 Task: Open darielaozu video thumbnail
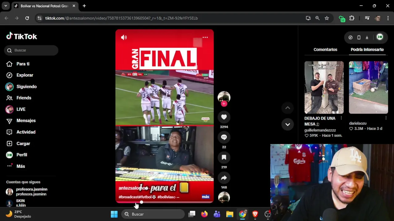pyautogui.click(x=368, y=87)
